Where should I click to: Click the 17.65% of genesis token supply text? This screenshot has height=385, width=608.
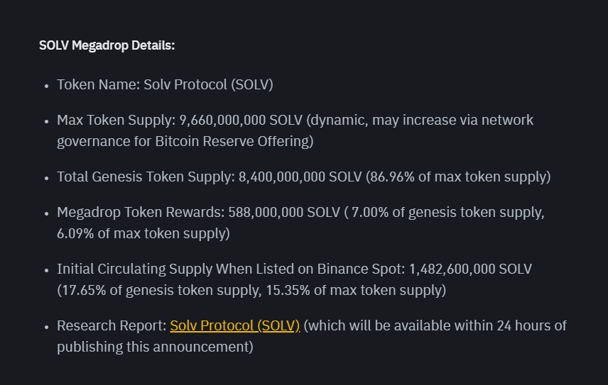click(159, 290)
